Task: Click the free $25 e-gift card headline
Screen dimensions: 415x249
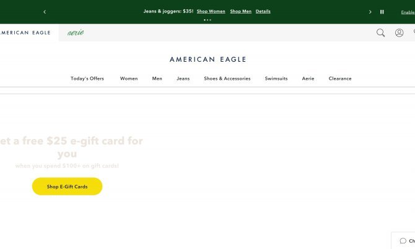Action: tap(71, 147)
